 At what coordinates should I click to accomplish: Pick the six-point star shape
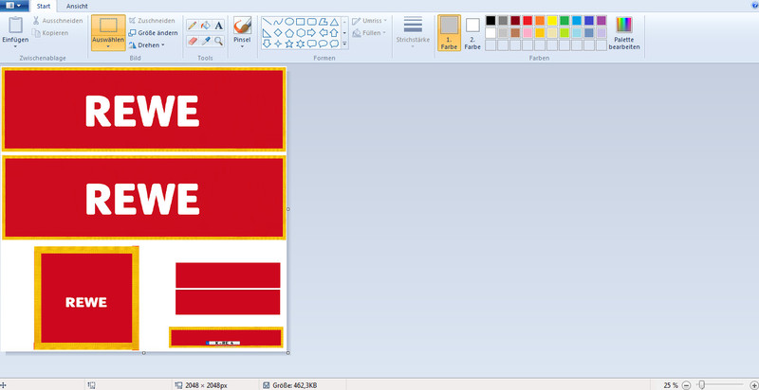coord(300,44)
